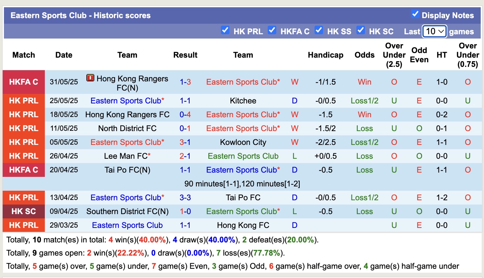Open the Hong Kong FC team link
This screenshot has width=484, height=278.
243,225
